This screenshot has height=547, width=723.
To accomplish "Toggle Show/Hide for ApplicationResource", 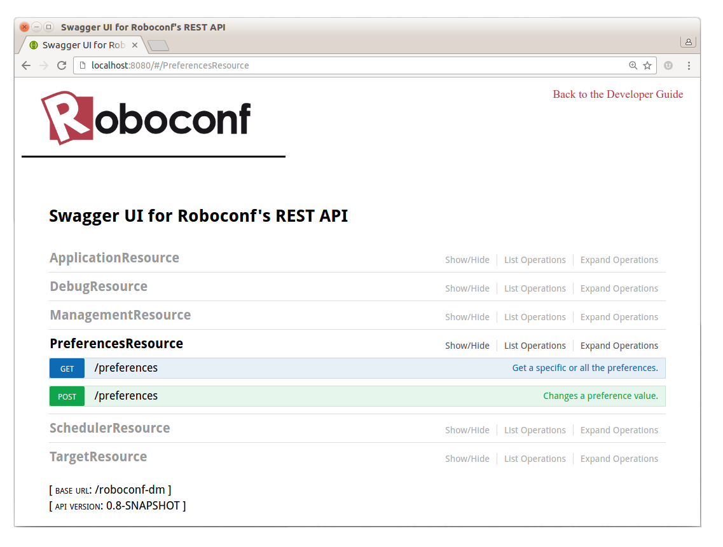I will coord(467,259).
